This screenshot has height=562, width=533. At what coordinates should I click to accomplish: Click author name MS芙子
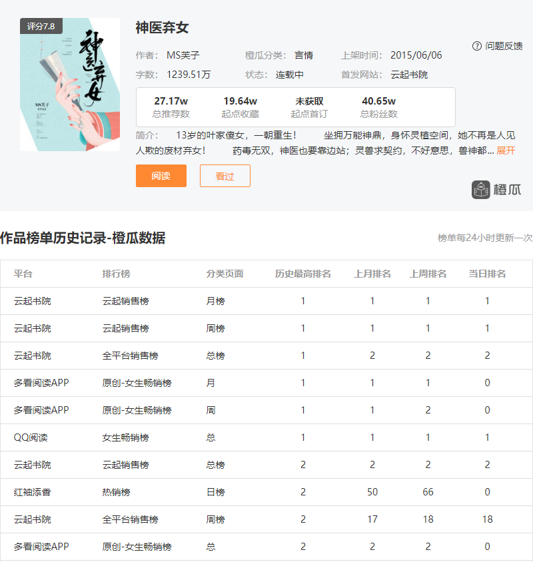(183, 55)
